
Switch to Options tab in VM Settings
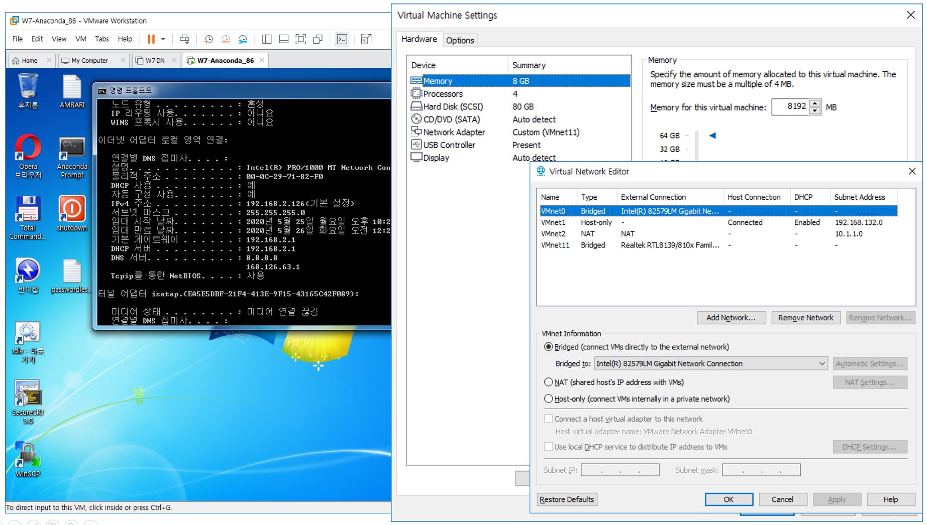tap(460, 40)
